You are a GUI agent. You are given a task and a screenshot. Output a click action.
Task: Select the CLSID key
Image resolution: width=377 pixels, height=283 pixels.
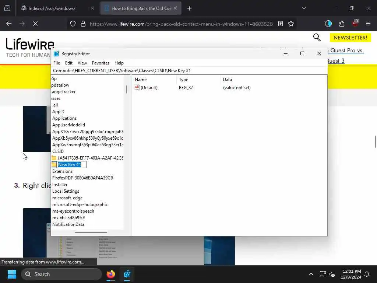click(x=58, y=151)
